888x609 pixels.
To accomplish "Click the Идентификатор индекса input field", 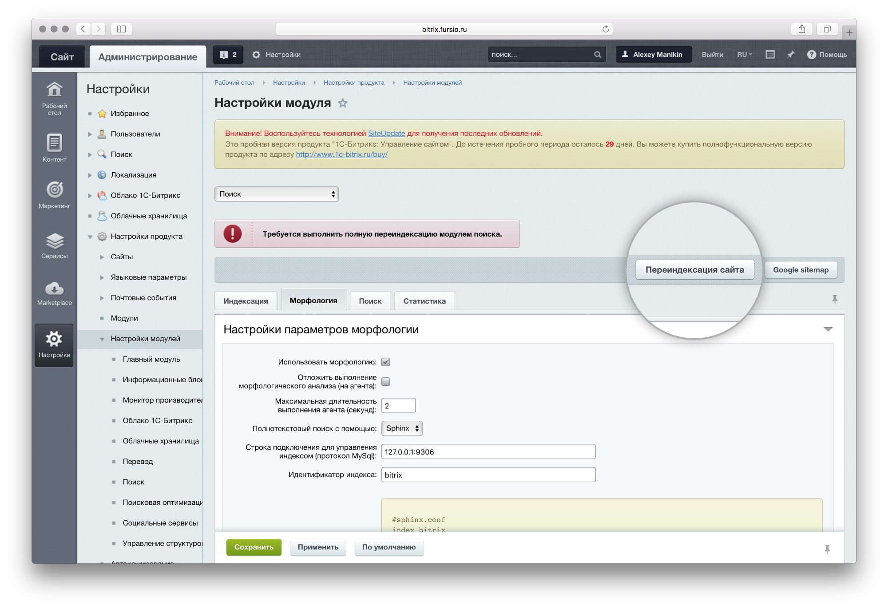I will pos(488,475).
